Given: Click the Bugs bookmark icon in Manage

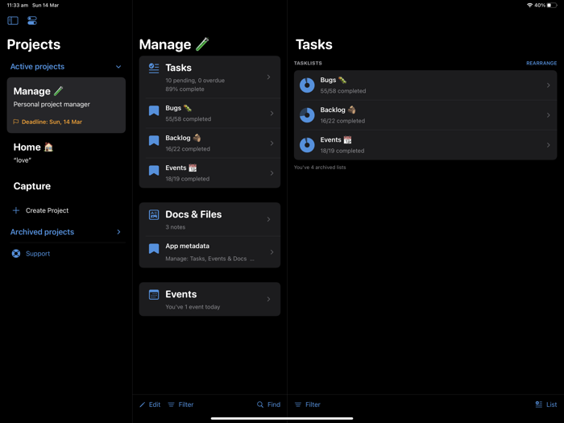Looking at the screenshot, I should 154,110.
